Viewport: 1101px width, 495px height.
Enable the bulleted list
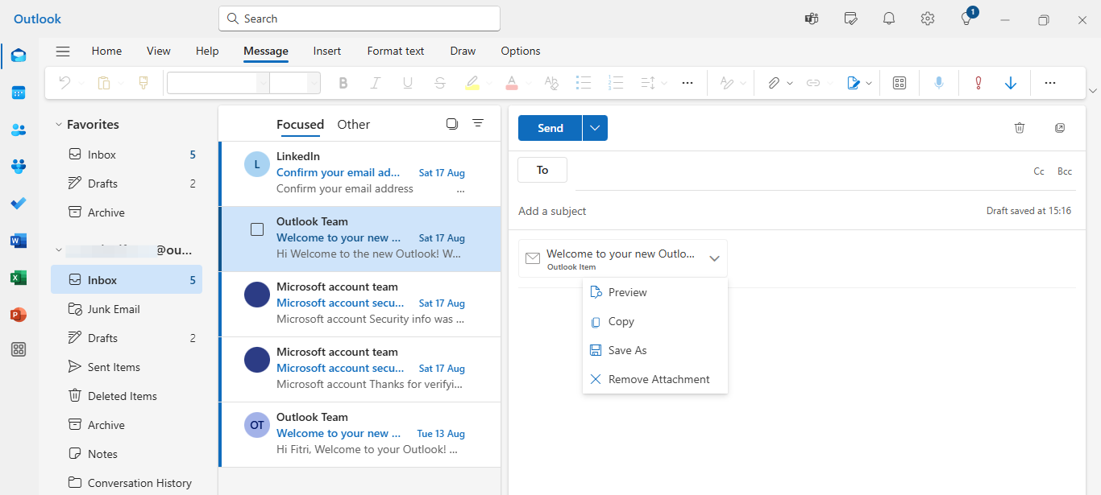click(x=584, y=82)
